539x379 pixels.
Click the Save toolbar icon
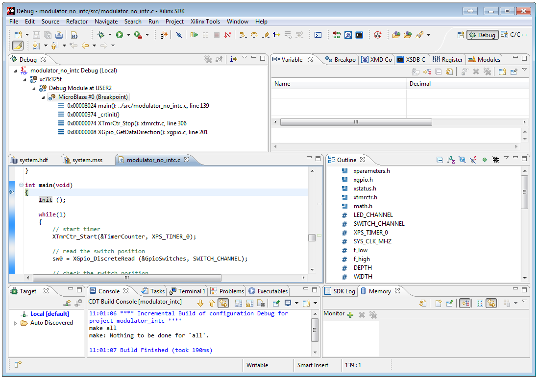pos(36,35)
